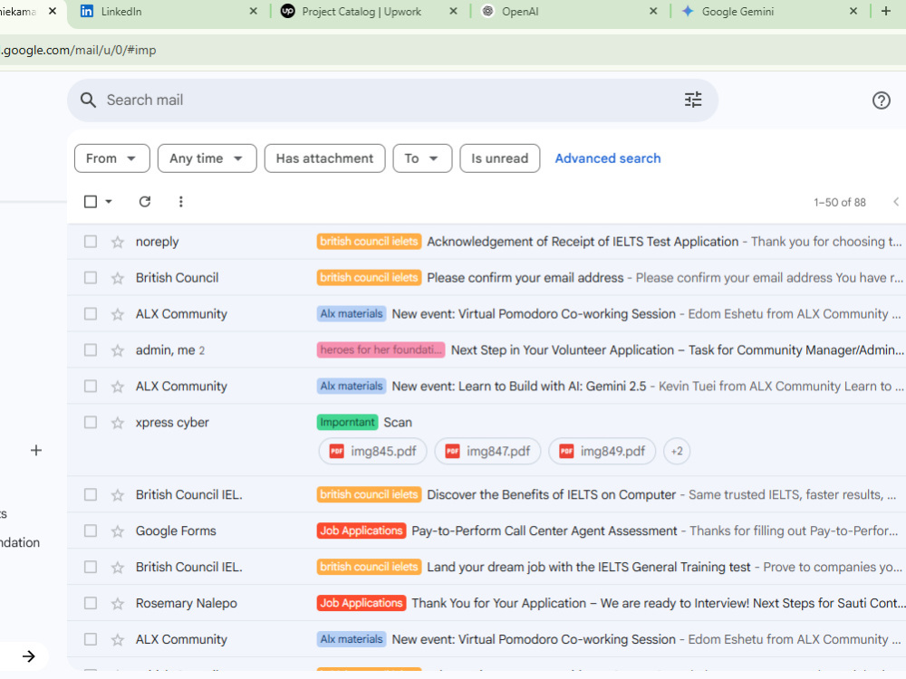This screenshot has height=679, width=906.
Task: Check the admin, me email
Action: point(90,349)
